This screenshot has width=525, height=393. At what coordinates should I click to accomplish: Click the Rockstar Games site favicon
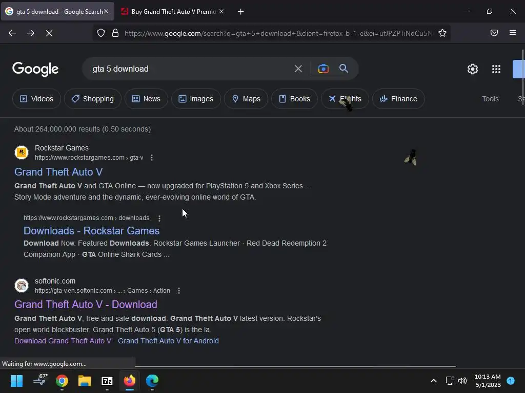pyautogui.click(x=22, y=152)
